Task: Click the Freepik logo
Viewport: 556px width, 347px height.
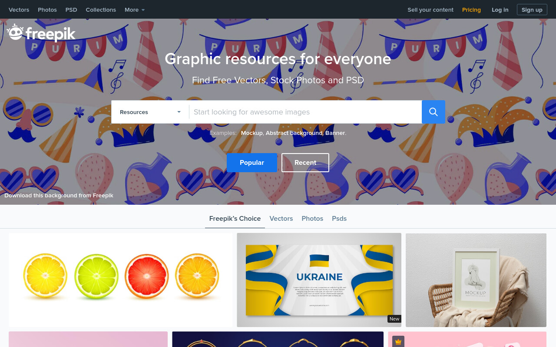Action: (41, 33)
